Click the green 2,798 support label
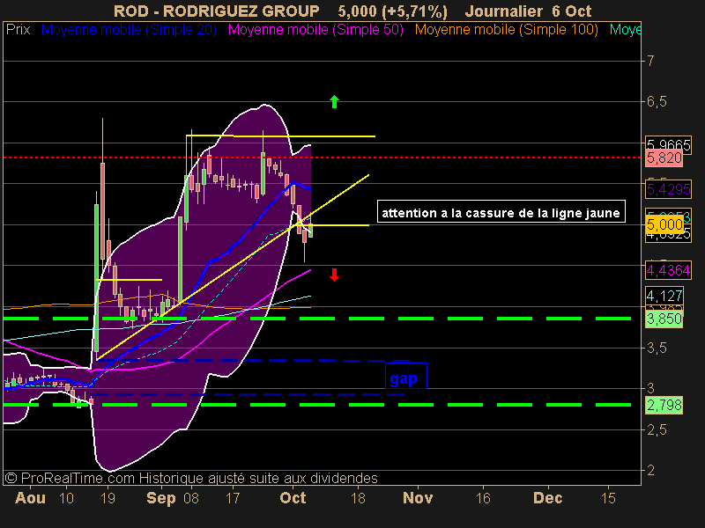This screenshot has height=528, width=705. coord(664,405)
